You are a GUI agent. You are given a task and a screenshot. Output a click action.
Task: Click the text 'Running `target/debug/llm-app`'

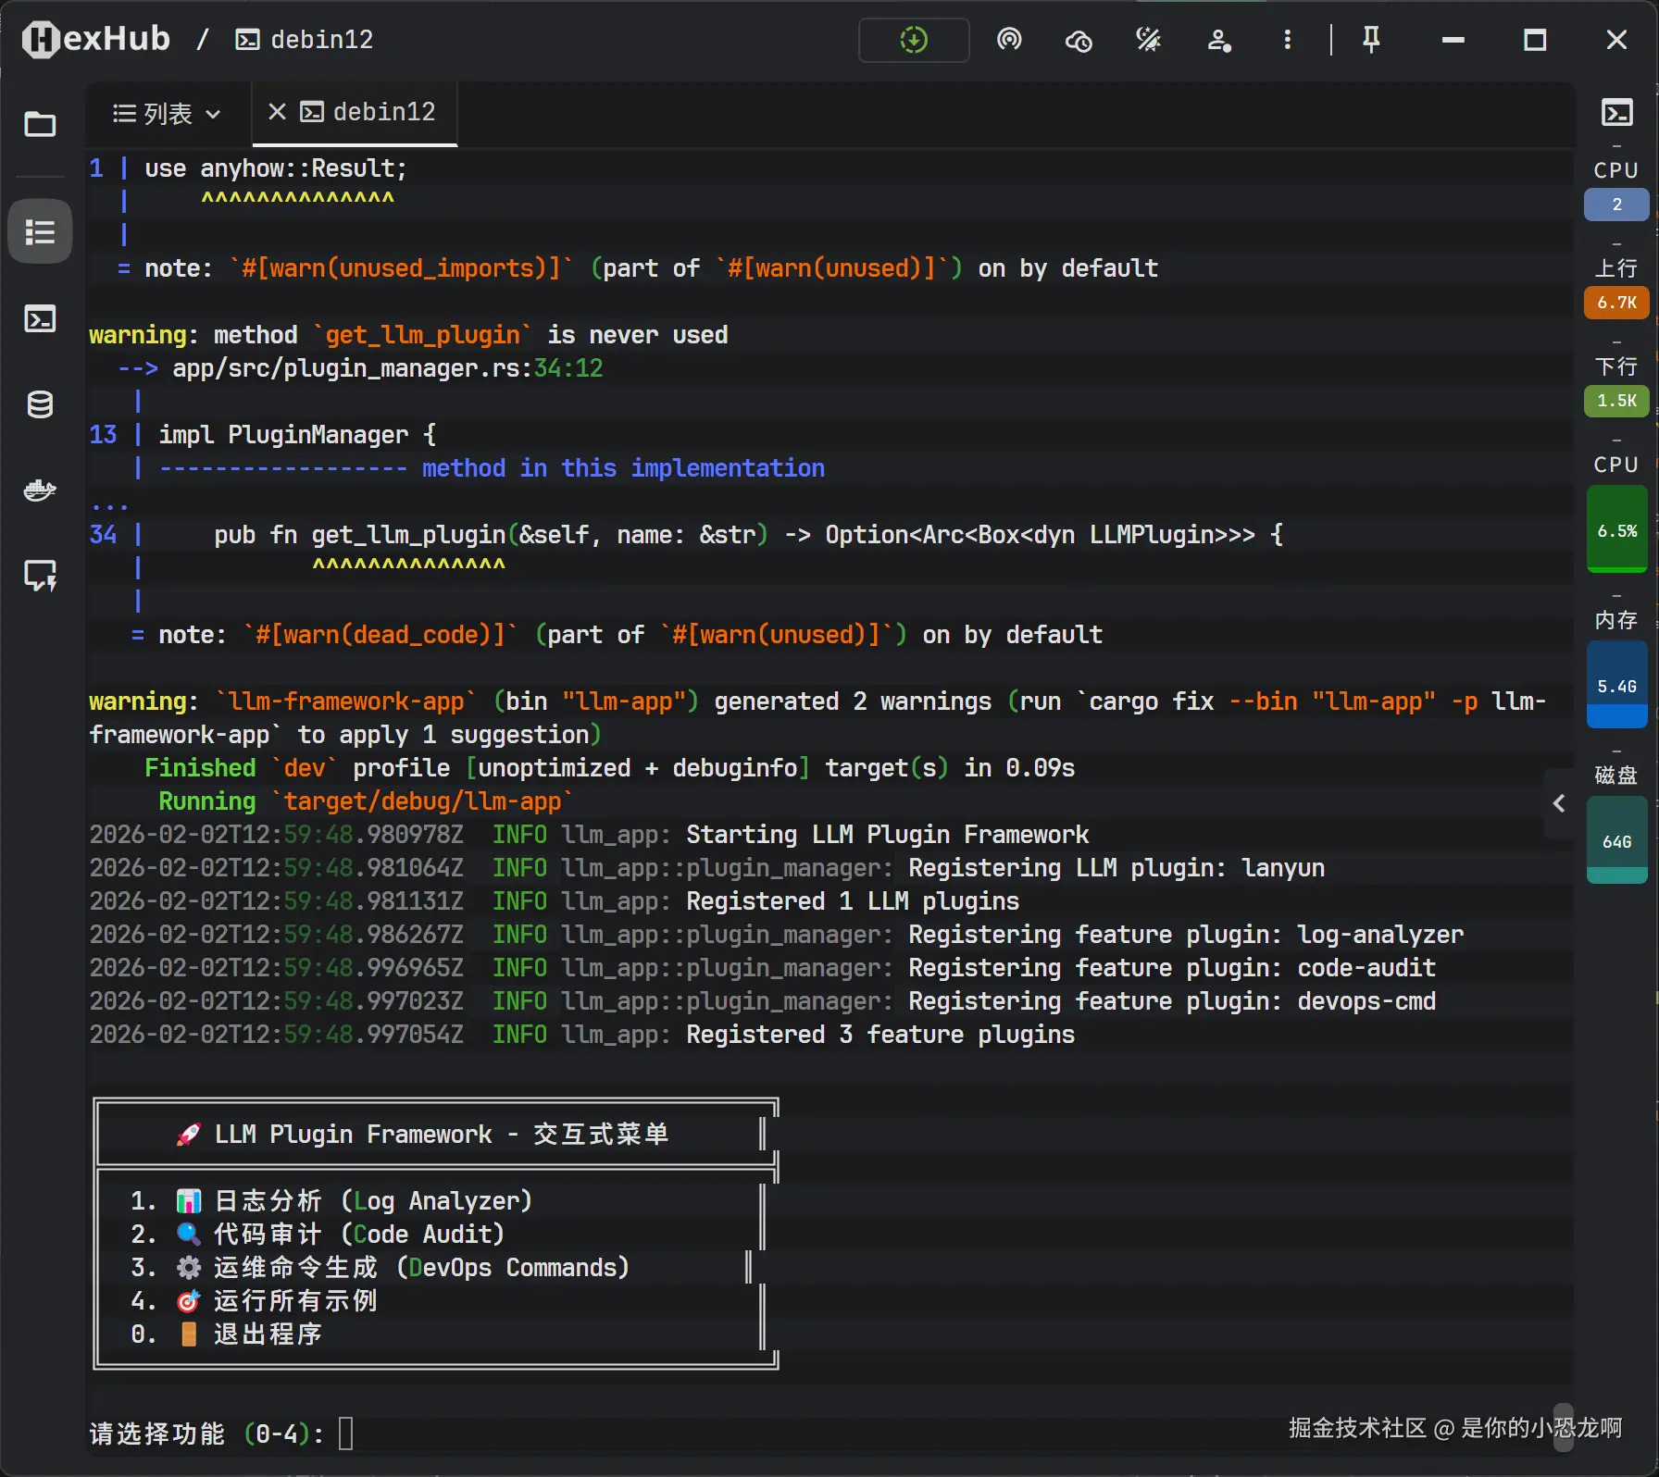tap(367, 801)
